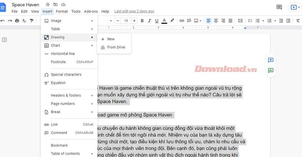The height and width of the screenshot is (157, 302).
Task: Increase font size with plus button
Action: pyautogui.click(x=134, y=21)
